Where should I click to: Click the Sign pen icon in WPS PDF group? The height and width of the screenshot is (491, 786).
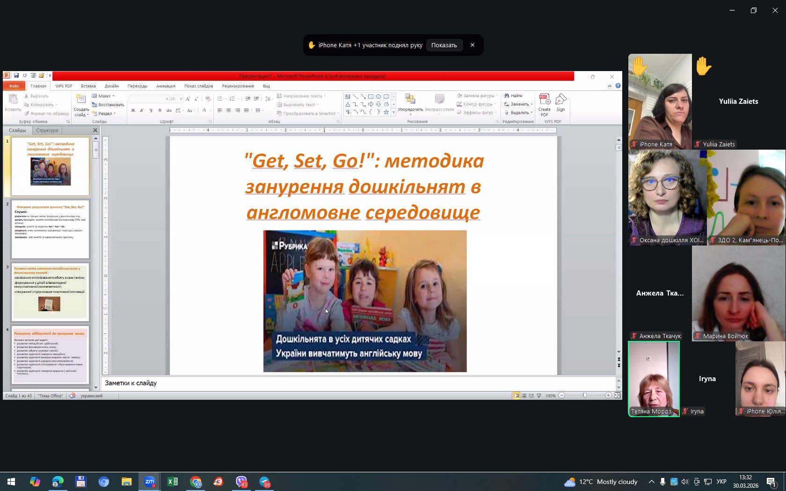point(561,100)
